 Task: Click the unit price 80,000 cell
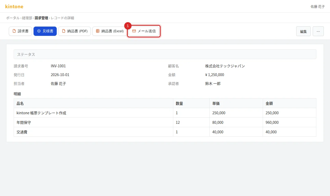[x=236, y=123]
